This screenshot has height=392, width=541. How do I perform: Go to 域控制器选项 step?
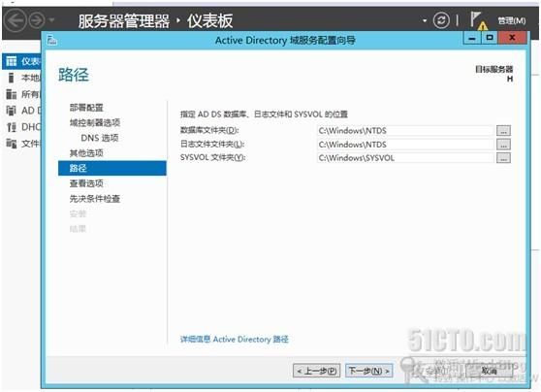pos(95,122)
